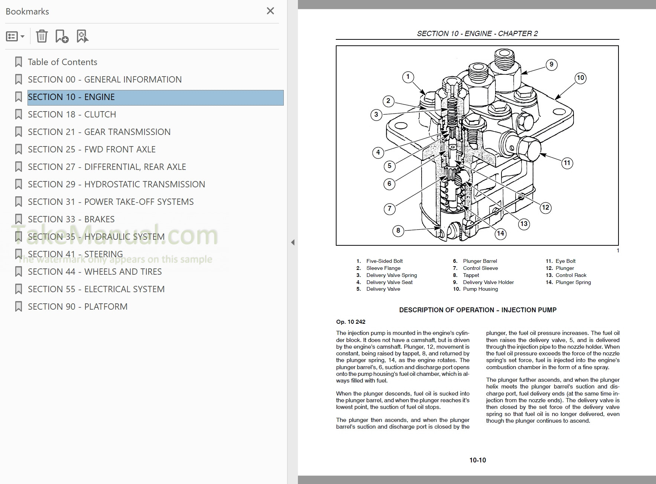The image size is (656, 484).
Task: Go to SECTION 29 - HYDROSTATIC TRANSMISSION
Action: pyautogui.click(x=117, y=184)
